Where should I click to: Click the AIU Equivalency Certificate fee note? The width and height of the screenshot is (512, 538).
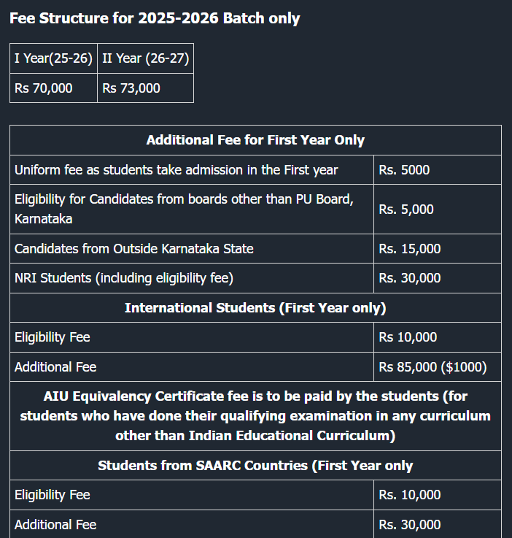coord(255,416)
